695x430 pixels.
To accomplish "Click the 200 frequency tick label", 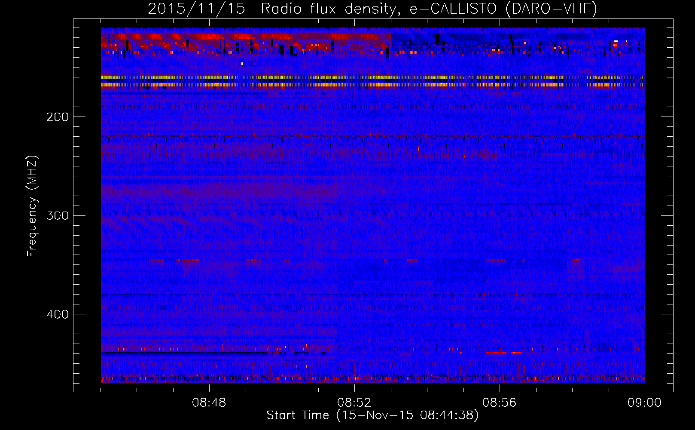I will 58,117.
